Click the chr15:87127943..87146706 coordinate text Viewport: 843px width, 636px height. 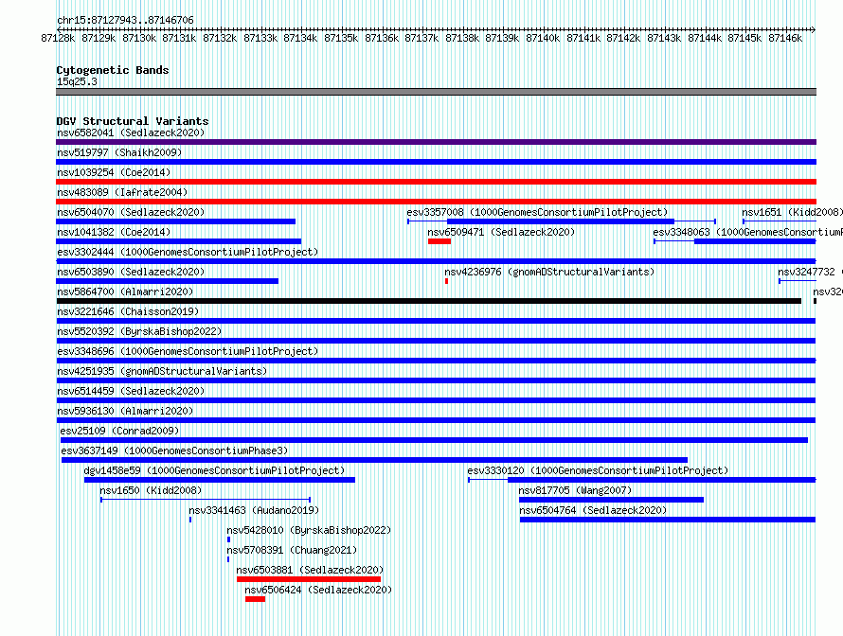(x=125, y=20)
